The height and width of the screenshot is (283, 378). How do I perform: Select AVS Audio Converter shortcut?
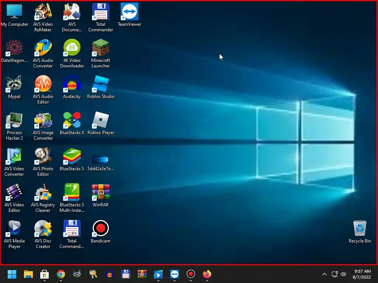click(x=43, y=54)
